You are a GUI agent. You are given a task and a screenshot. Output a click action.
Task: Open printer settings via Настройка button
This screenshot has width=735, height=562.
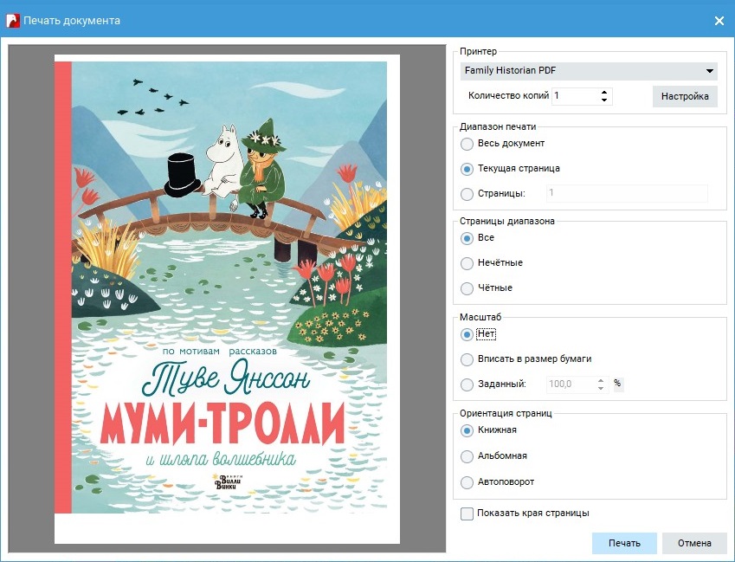tap(685, 97)
